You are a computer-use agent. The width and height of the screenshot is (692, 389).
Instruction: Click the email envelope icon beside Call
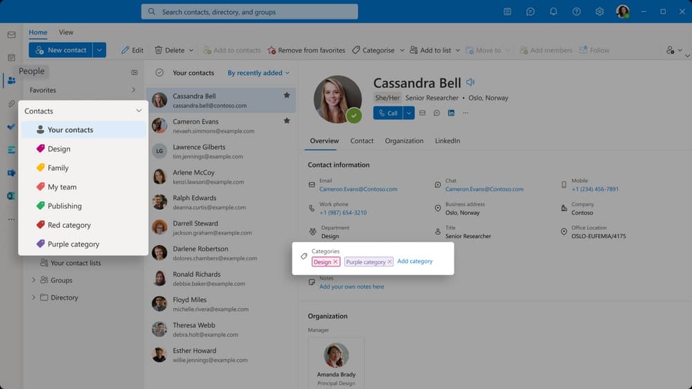coord(423,113)
